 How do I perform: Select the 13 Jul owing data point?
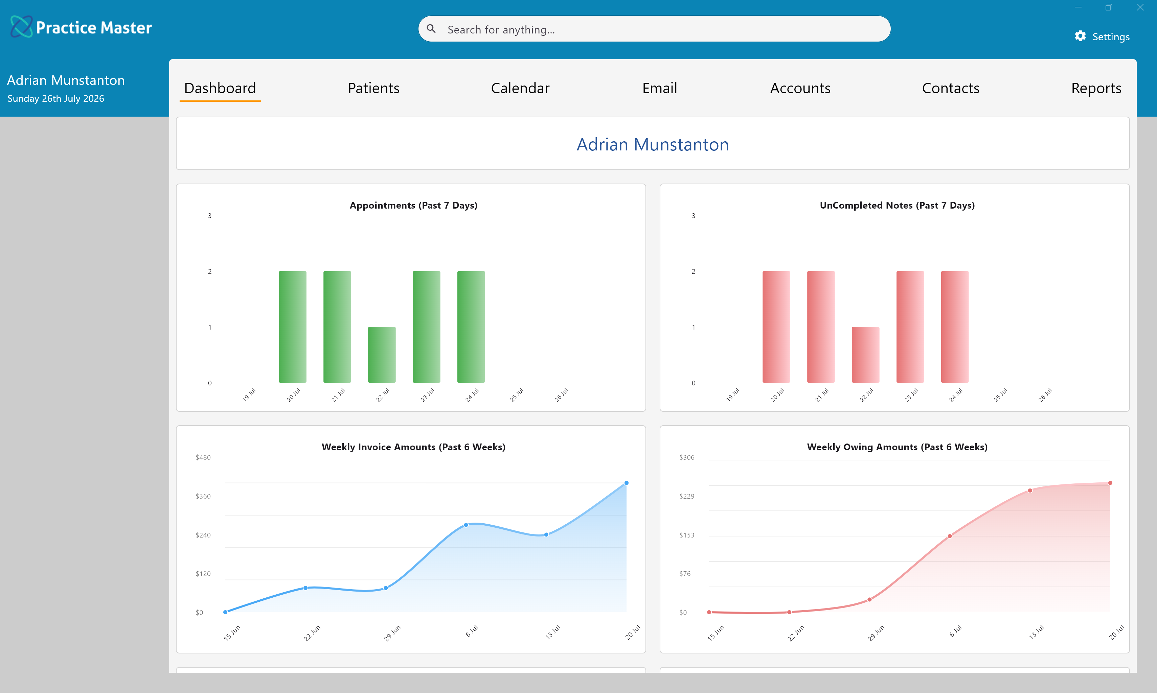[1030, 491]
